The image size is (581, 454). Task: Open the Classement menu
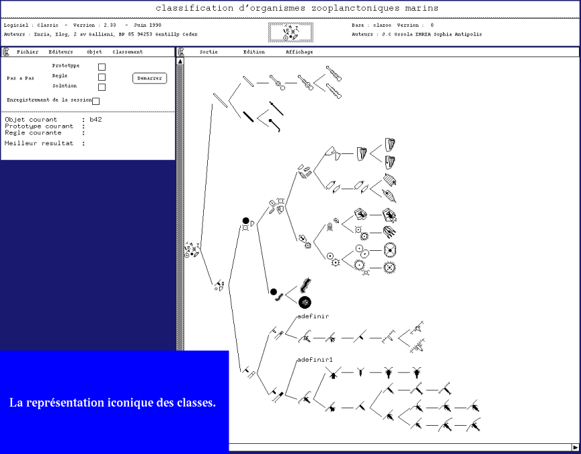click(128, 52)
